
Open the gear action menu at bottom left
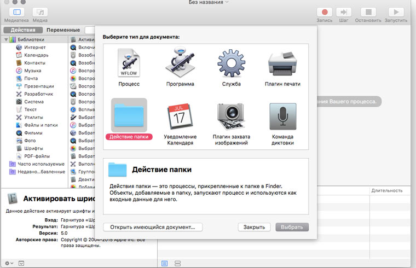pyautogui.click(x=9, y=263)
